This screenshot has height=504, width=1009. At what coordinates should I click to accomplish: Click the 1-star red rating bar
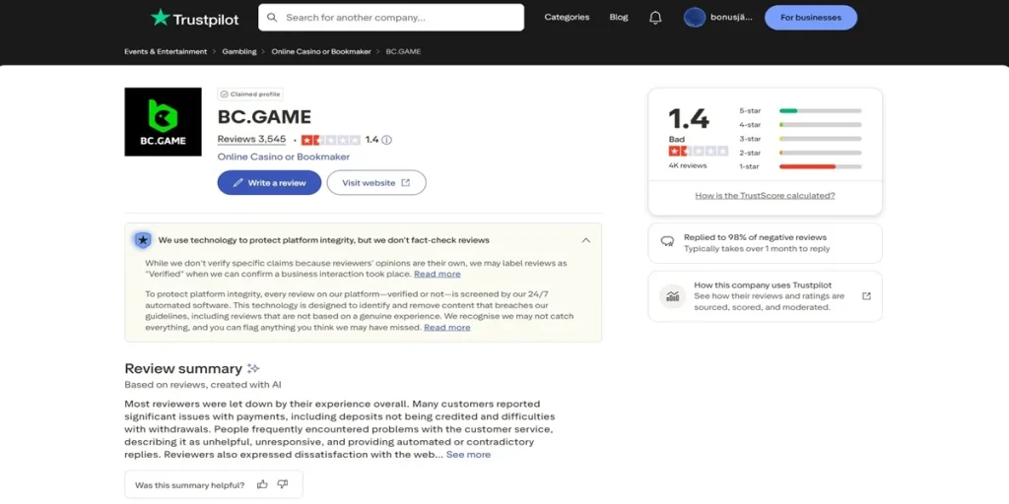pyautogui.click(x=821, y=167)
